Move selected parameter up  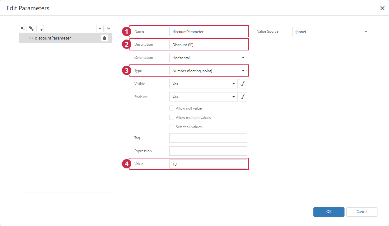(x=100, y=29)
